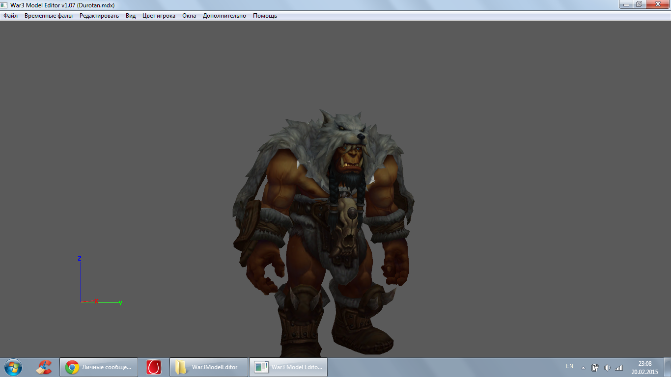Launch CCleaner from the taskbar
This screenshot has width=671, height=377.
point(45,367)
